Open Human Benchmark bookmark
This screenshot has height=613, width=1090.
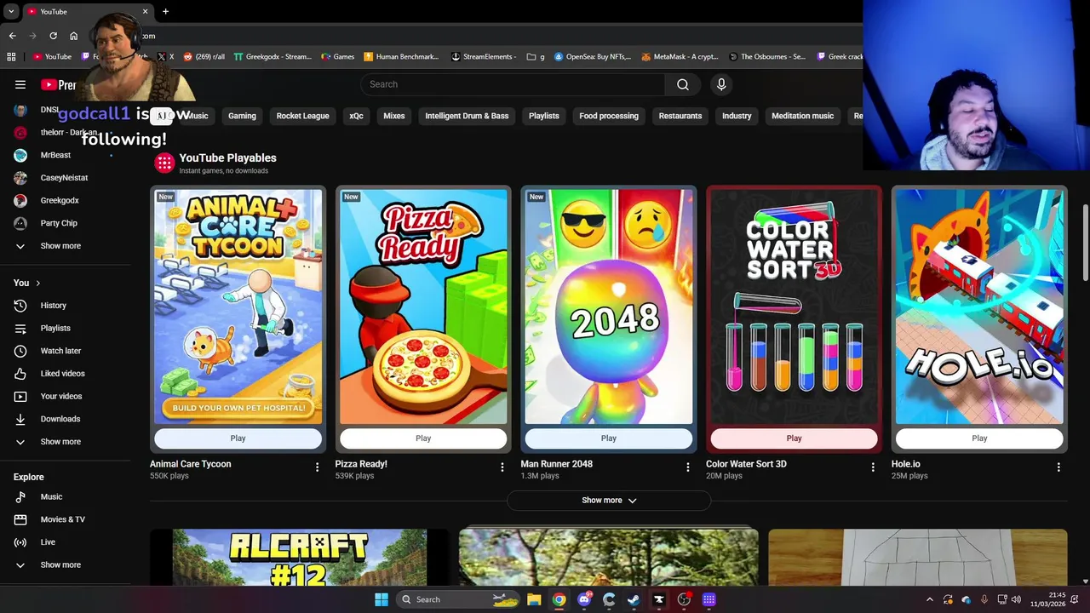(400, 57)
